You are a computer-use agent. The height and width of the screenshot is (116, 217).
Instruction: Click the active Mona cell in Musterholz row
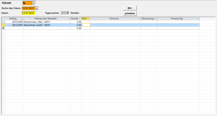click(86, 25)
